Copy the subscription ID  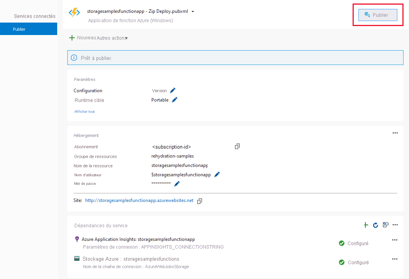(x=237, y=146)
